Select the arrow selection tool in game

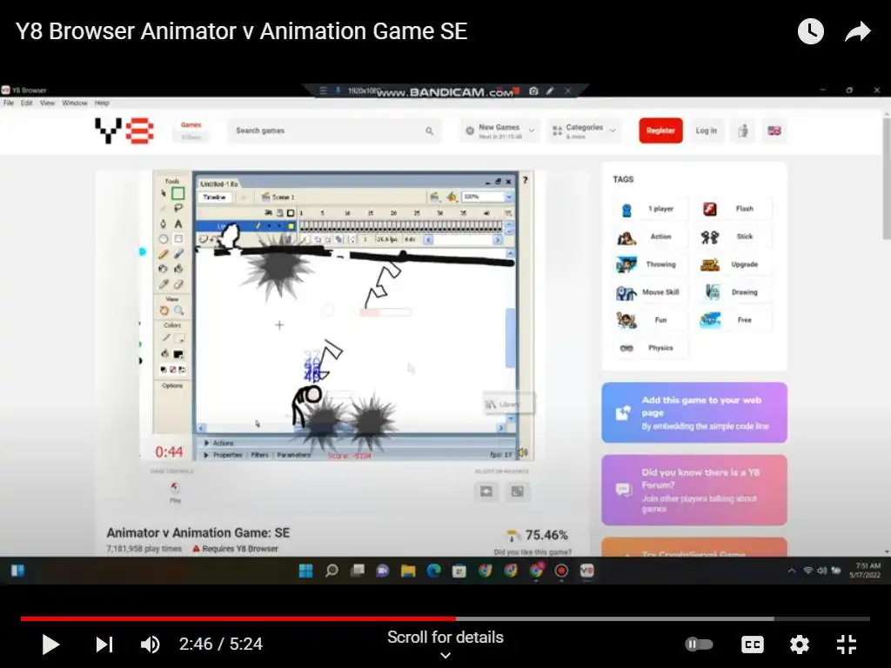(x=164, y=194)
